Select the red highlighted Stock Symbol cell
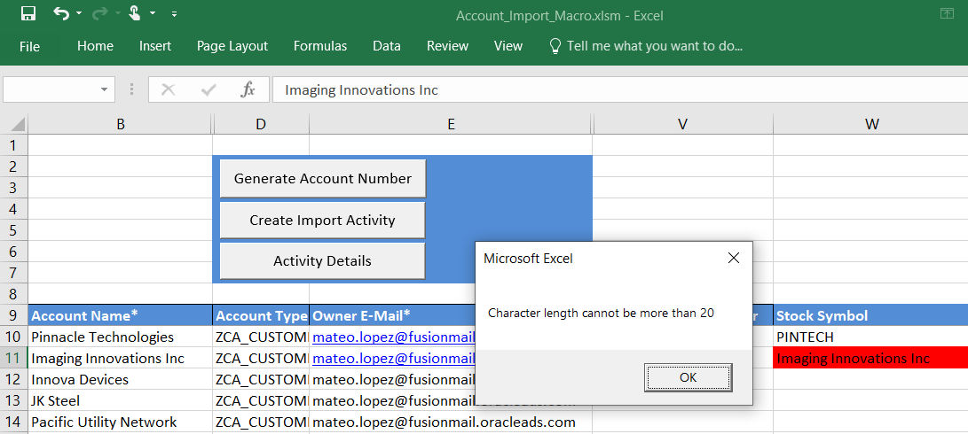The height and width of the screenshot is (434, 968). click(x=870, y=359)
